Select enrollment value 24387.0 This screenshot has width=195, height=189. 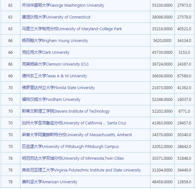click(x=184, y=64)
